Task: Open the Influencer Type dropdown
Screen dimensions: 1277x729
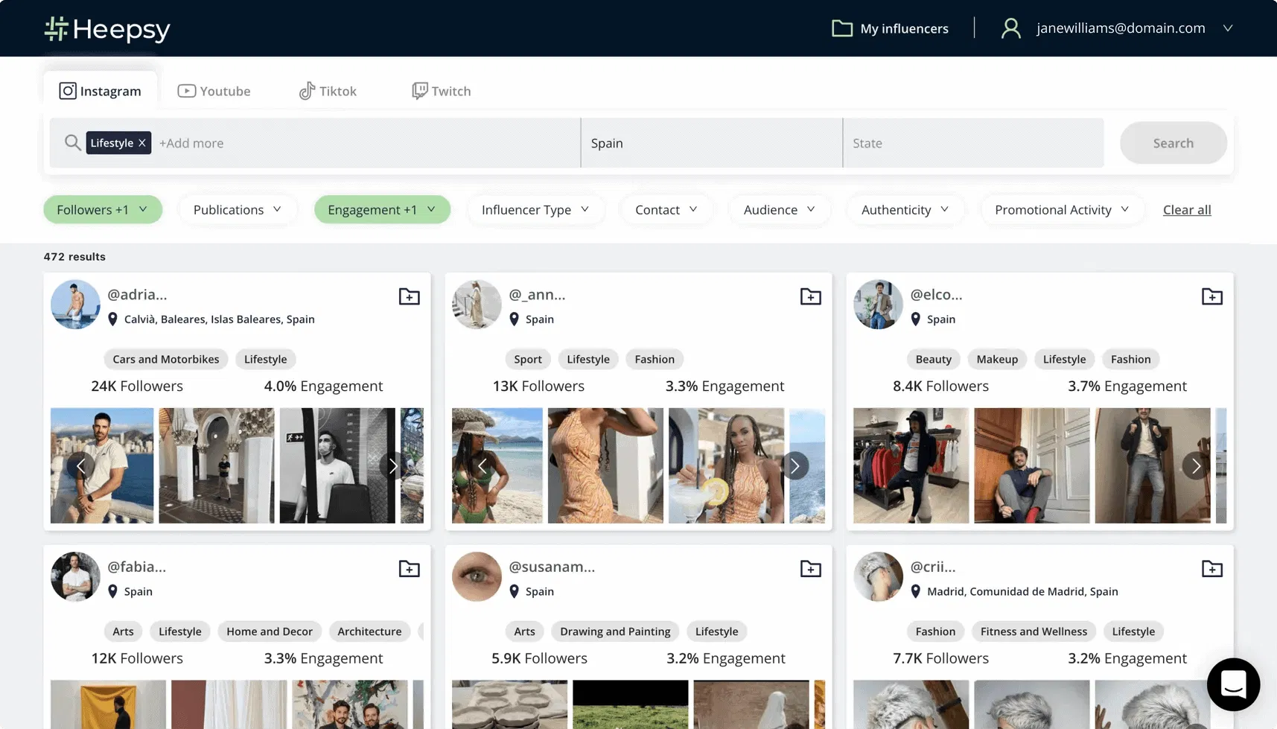Action: [x=535, y=210]
